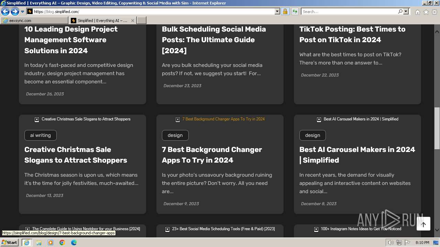Click the December 22, 2023 date
The height and width of the screenshot is (247, 440).
click(320, 75)
